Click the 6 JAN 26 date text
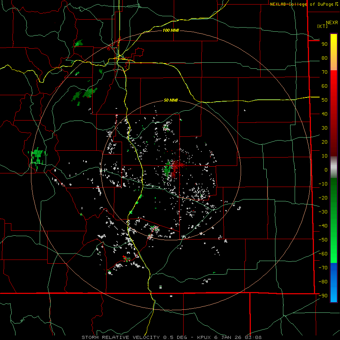This screenshot has height=340, width=340. pos(229,337)
